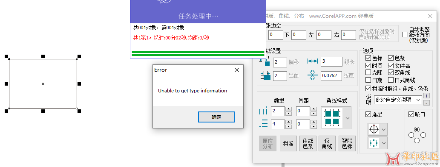
Task: Click the 线宽 input showing 0.0762
Action: pyautogui.click(x=331, y=76)
